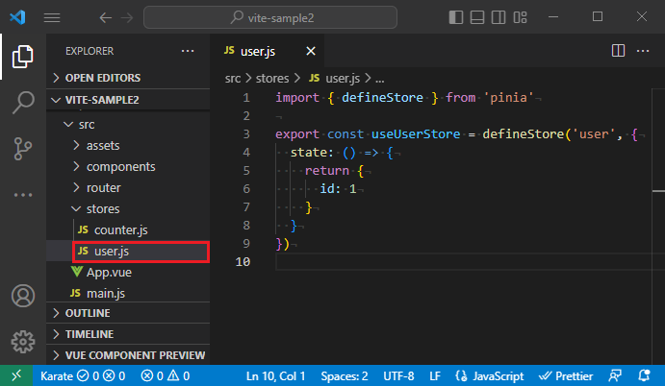
Task: Open editor More Actions ellipsis
Action: (643, 51)
